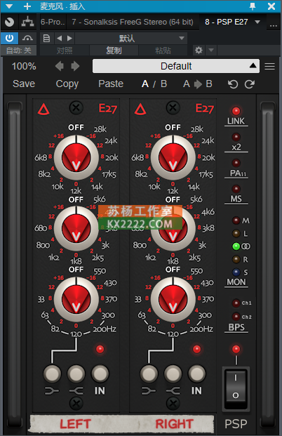This screenshot has width=282, height=436.
Task: Adjust left high band knob
Action: click(x=76, y=157)
